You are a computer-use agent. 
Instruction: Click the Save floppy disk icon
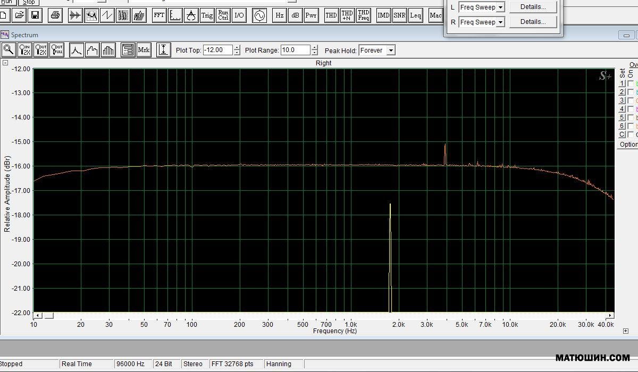(35, 15)
